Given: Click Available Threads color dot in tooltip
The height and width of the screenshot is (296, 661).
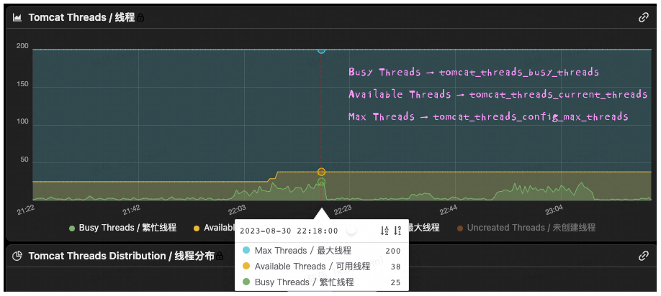Looking at the screenshot, I should [x=246, y=266].
